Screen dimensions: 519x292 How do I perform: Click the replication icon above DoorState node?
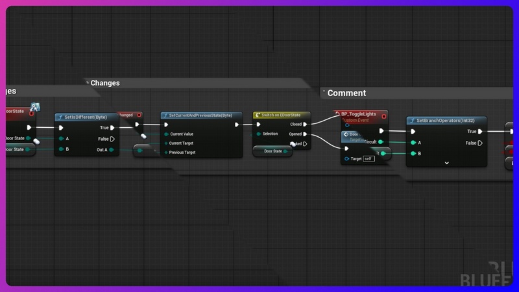click(36, 106)
